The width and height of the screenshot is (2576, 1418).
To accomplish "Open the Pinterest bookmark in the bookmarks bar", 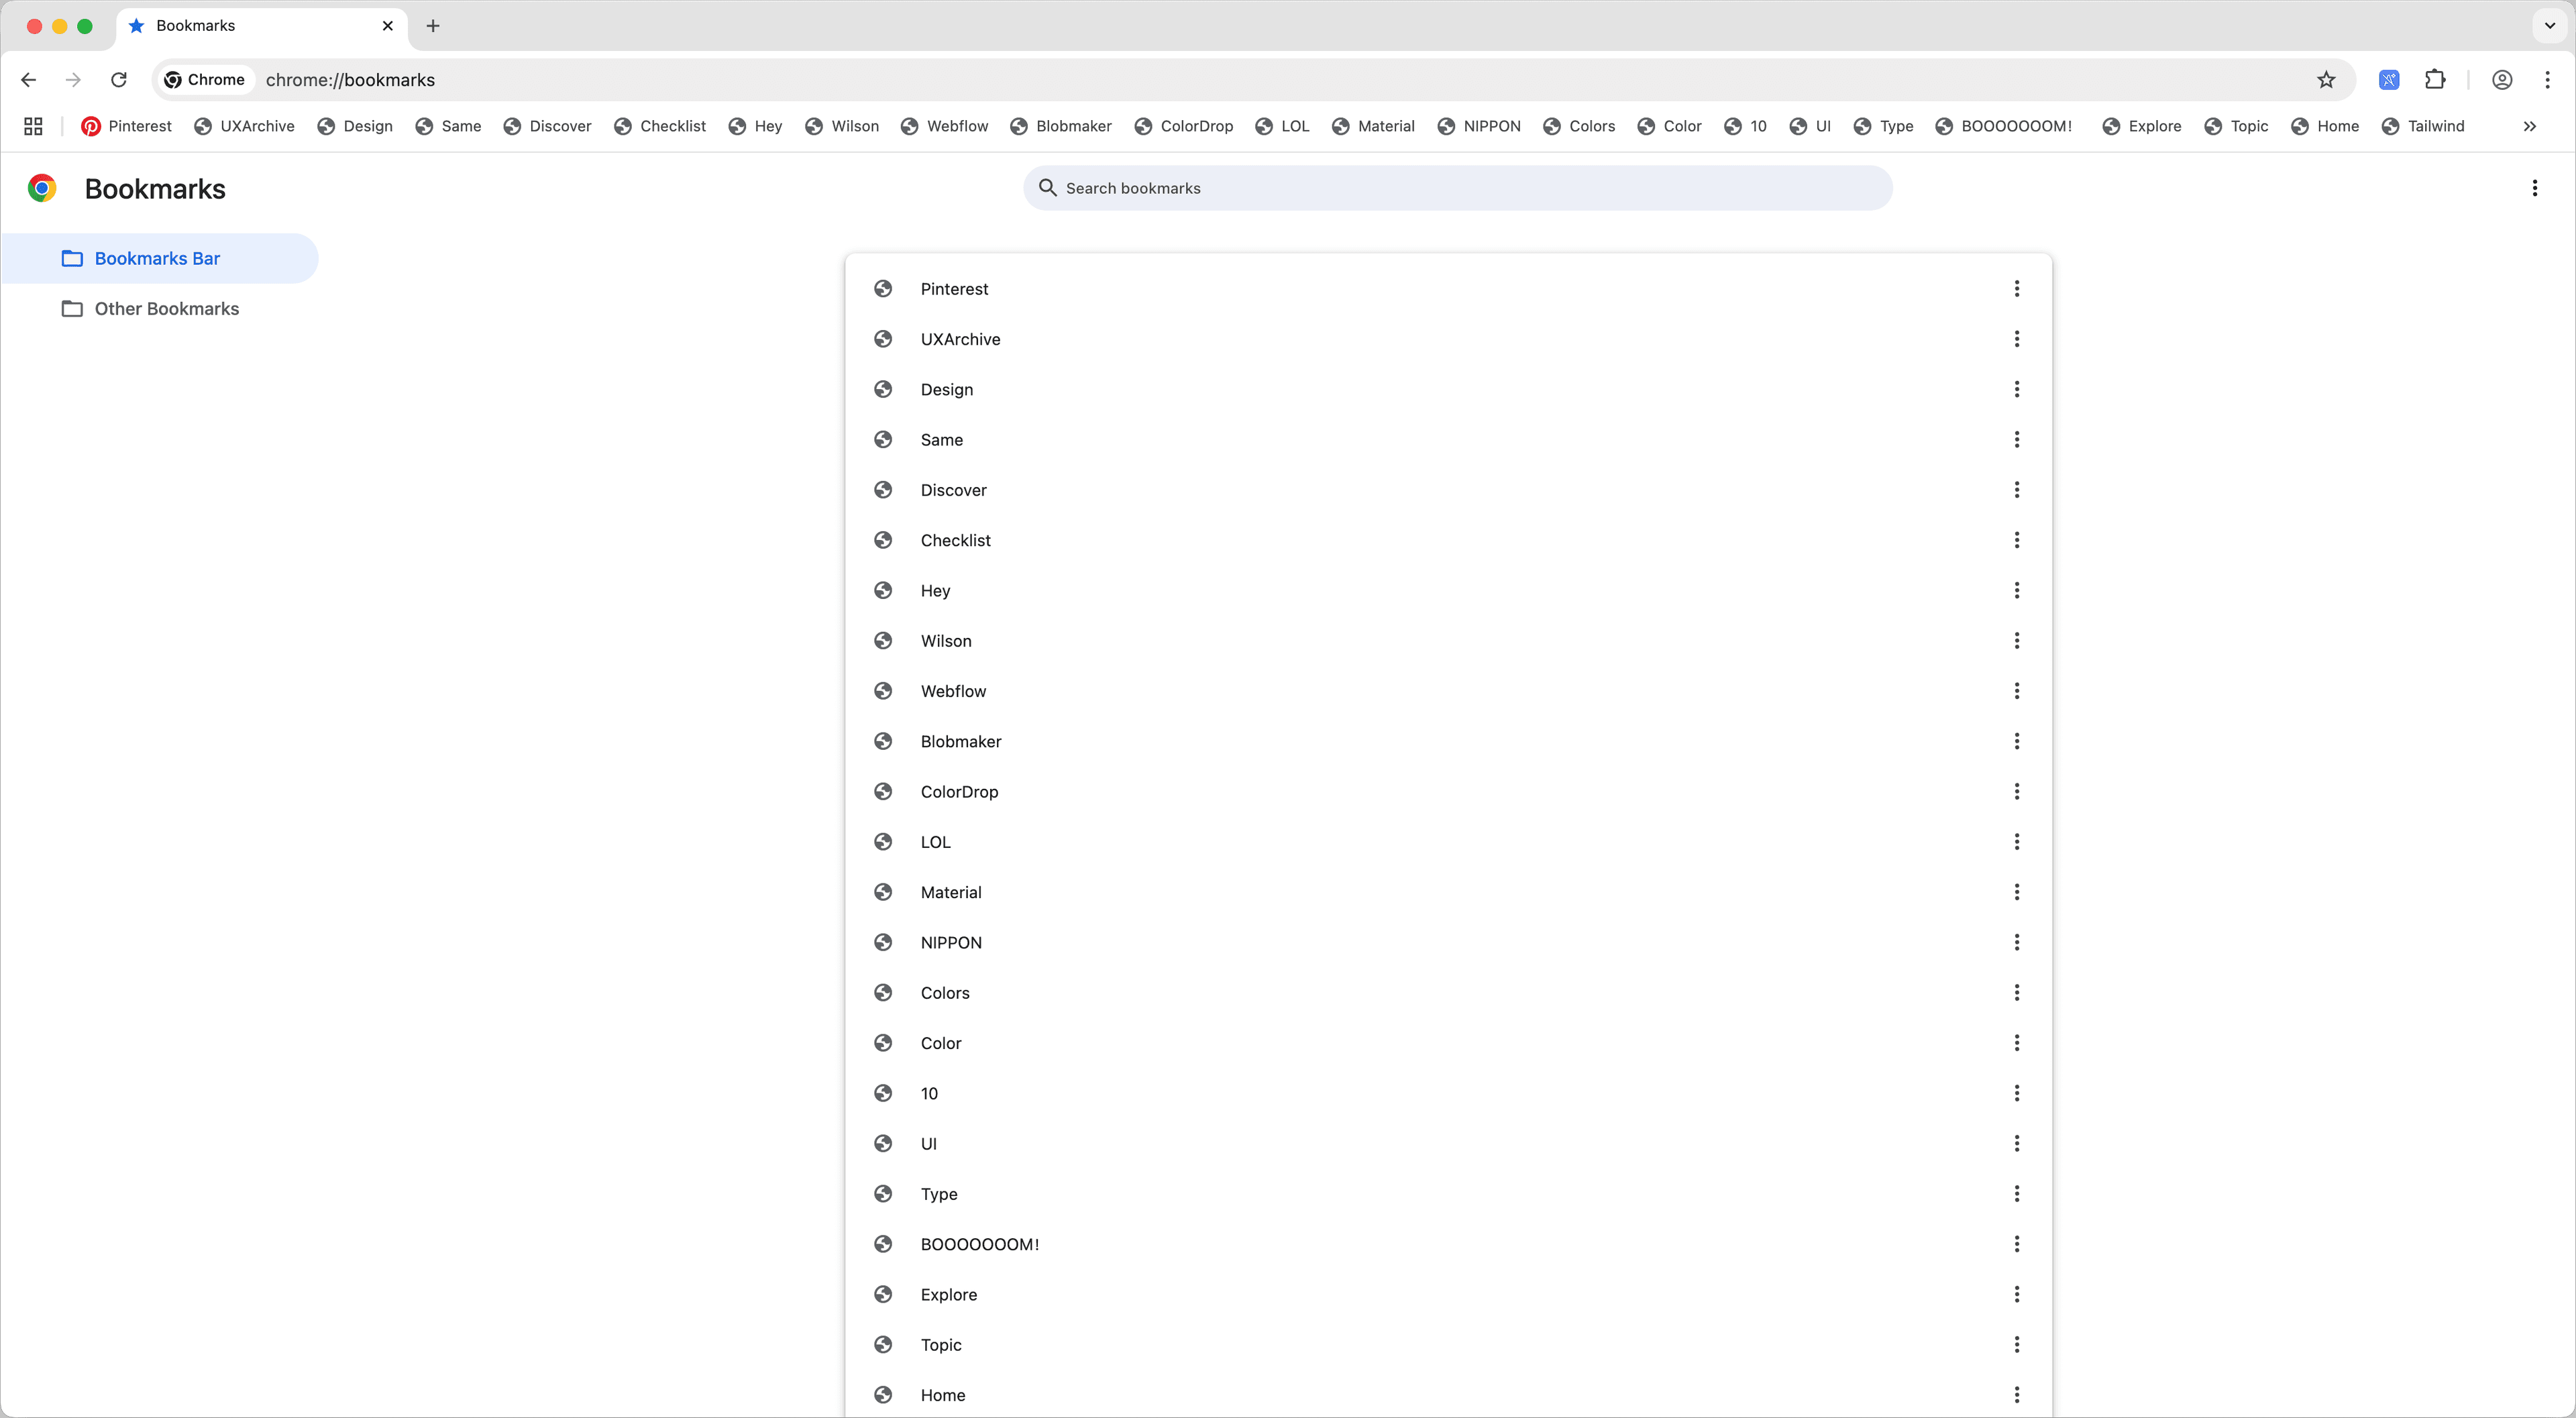I will tap(127, 126).
